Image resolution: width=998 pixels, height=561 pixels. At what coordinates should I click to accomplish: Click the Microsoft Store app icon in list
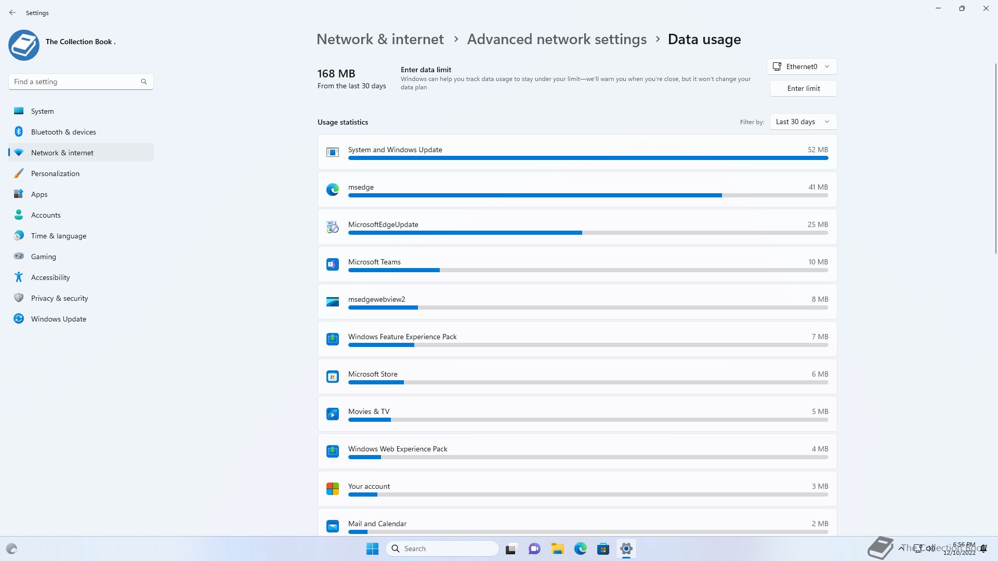click(333, 377)
